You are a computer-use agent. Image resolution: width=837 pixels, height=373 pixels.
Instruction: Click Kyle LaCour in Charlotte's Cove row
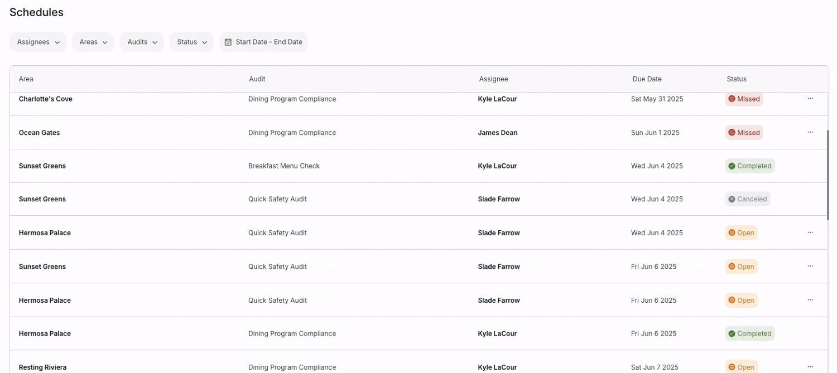coord(497,99)
